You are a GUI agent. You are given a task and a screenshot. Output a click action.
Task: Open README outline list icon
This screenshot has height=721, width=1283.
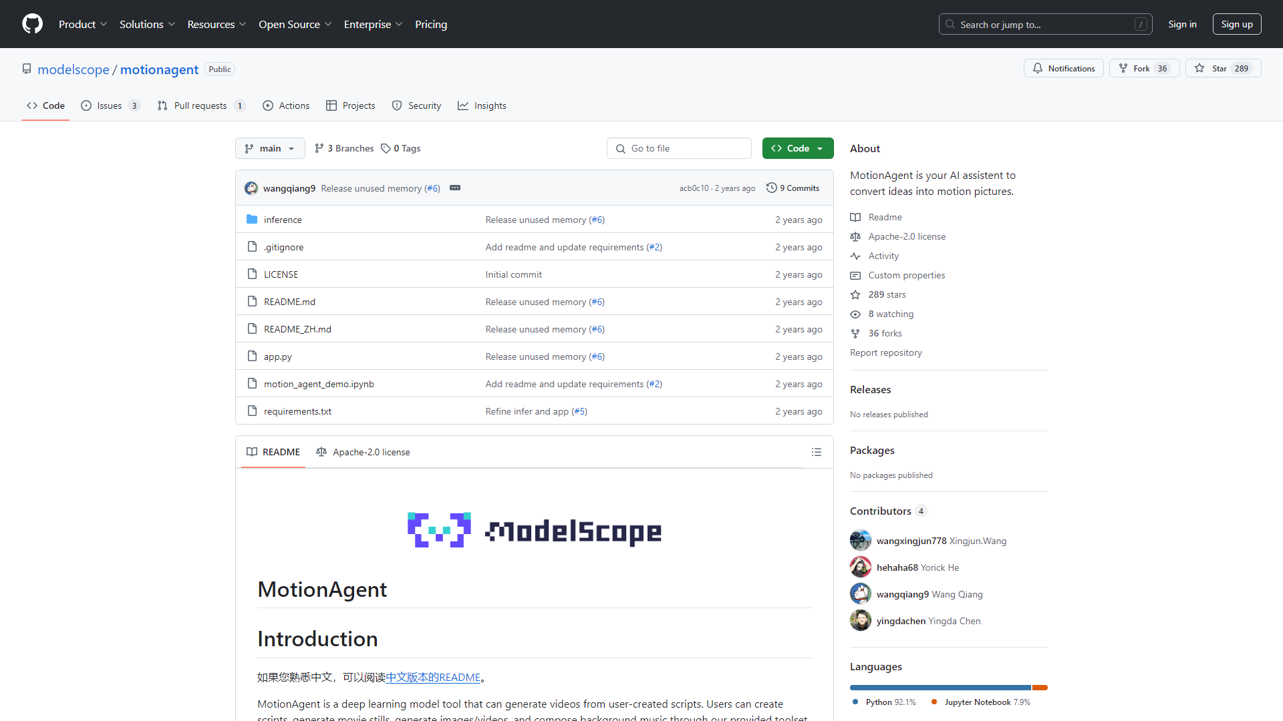[x=817, y=452]
